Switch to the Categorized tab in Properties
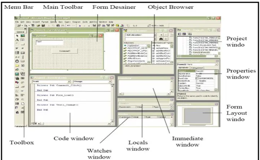Image resolution: width=260 pixels, height=160 pixels. coord(197,68)
